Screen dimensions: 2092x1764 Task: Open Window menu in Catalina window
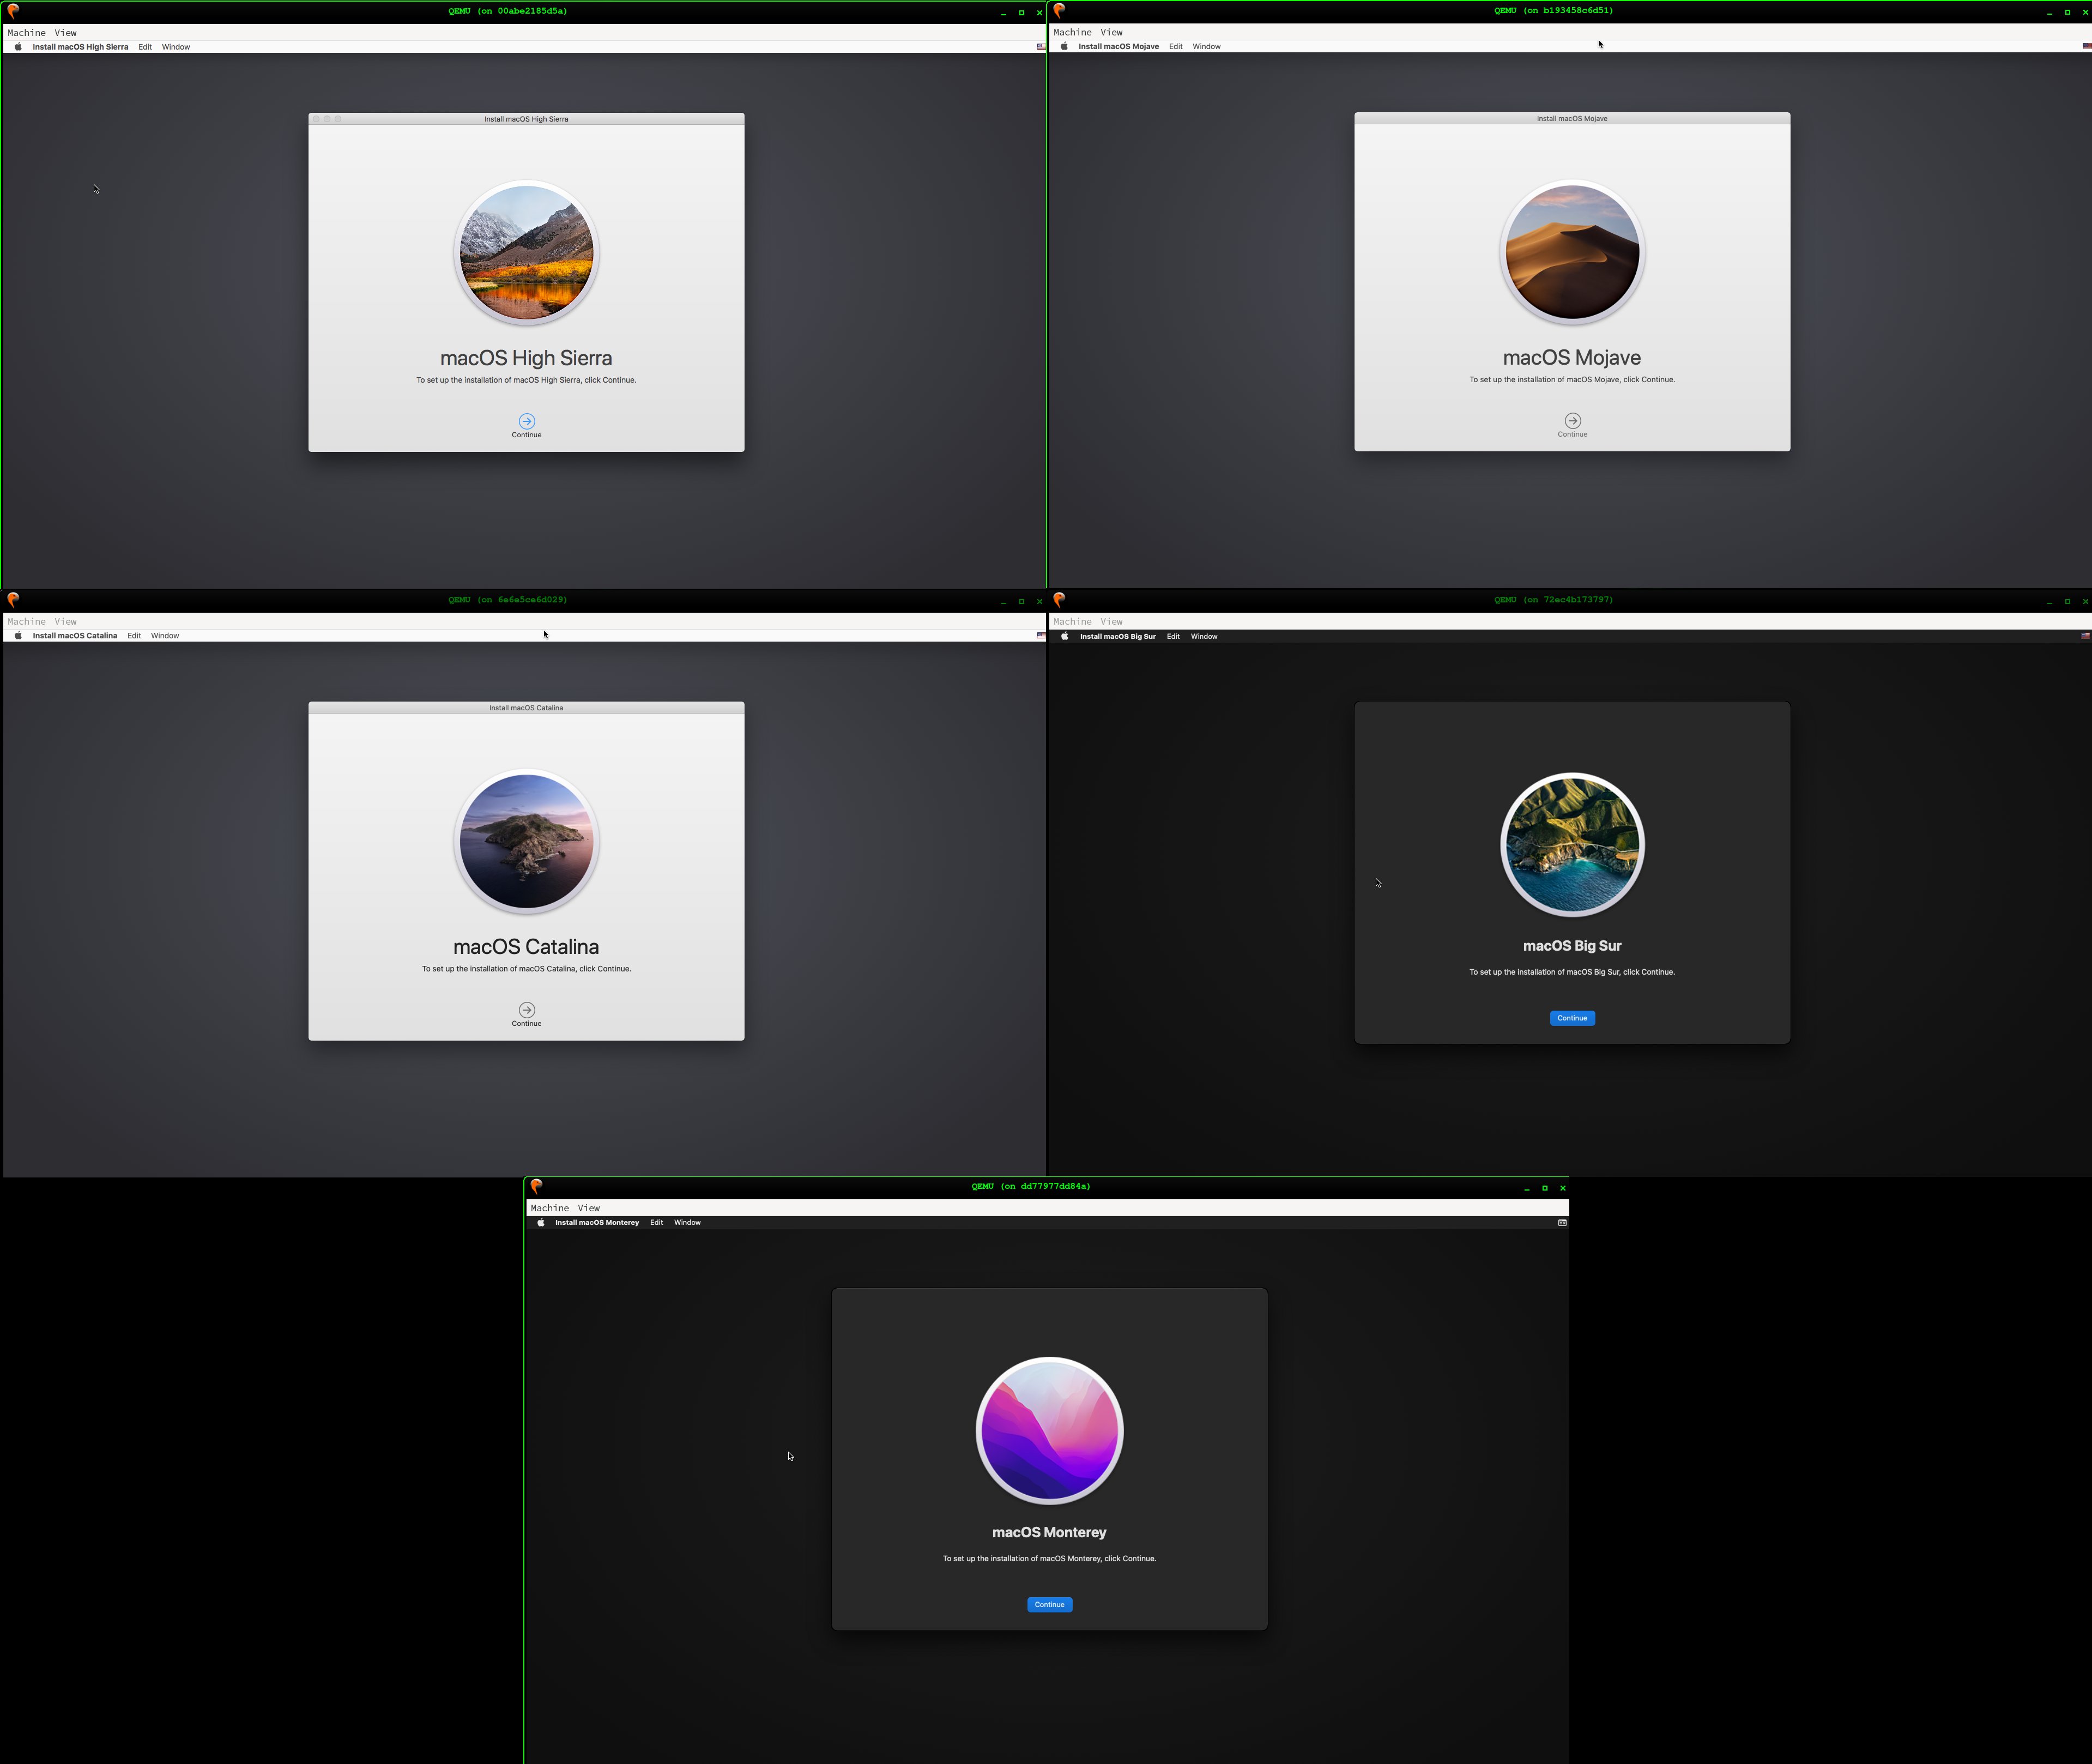[165, 636]
